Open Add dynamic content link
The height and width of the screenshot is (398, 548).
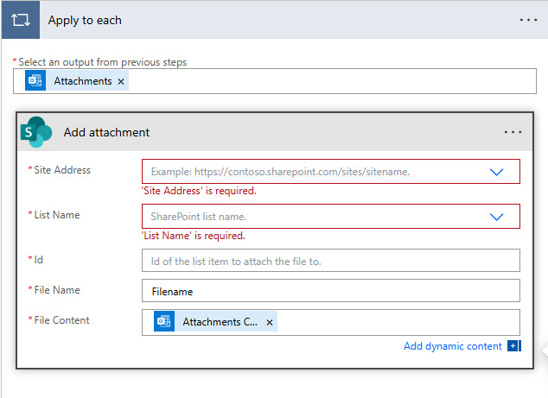pyautogui.click(x=453, y=346)
